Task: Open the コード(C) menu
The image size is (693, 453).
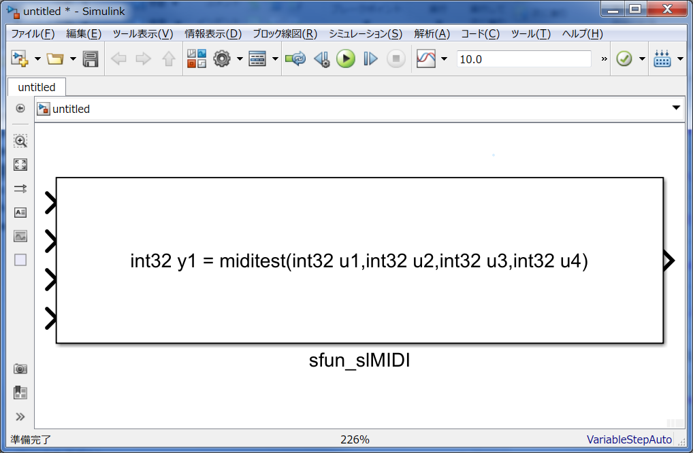Action: [481, 33]
